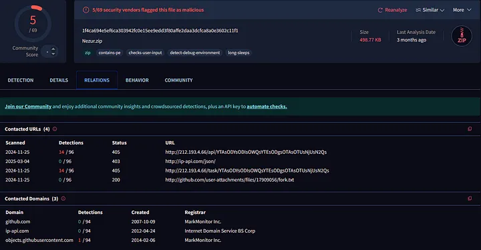The height and width of the screenshot is (250, 481).
Task: Click the 2014-02-06 created date
Action: point(143,240)
